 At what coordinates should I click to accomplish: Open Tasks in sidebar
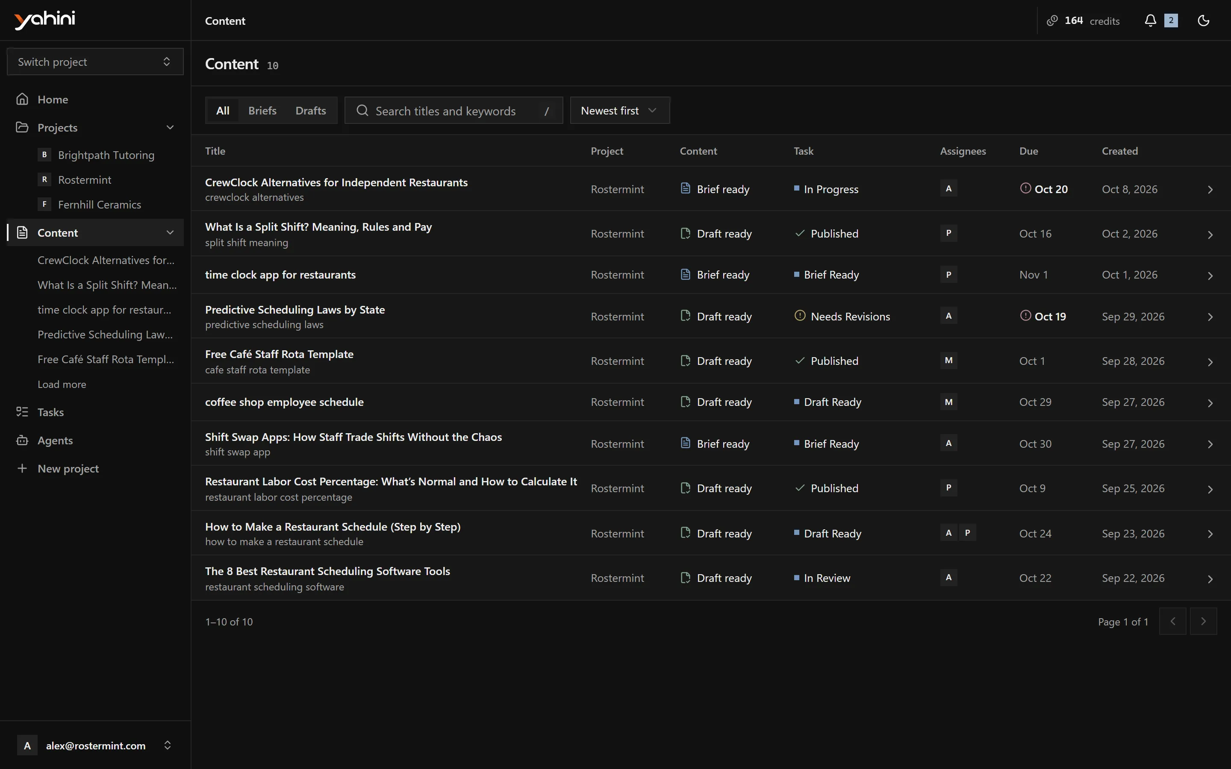coord(95,412)
